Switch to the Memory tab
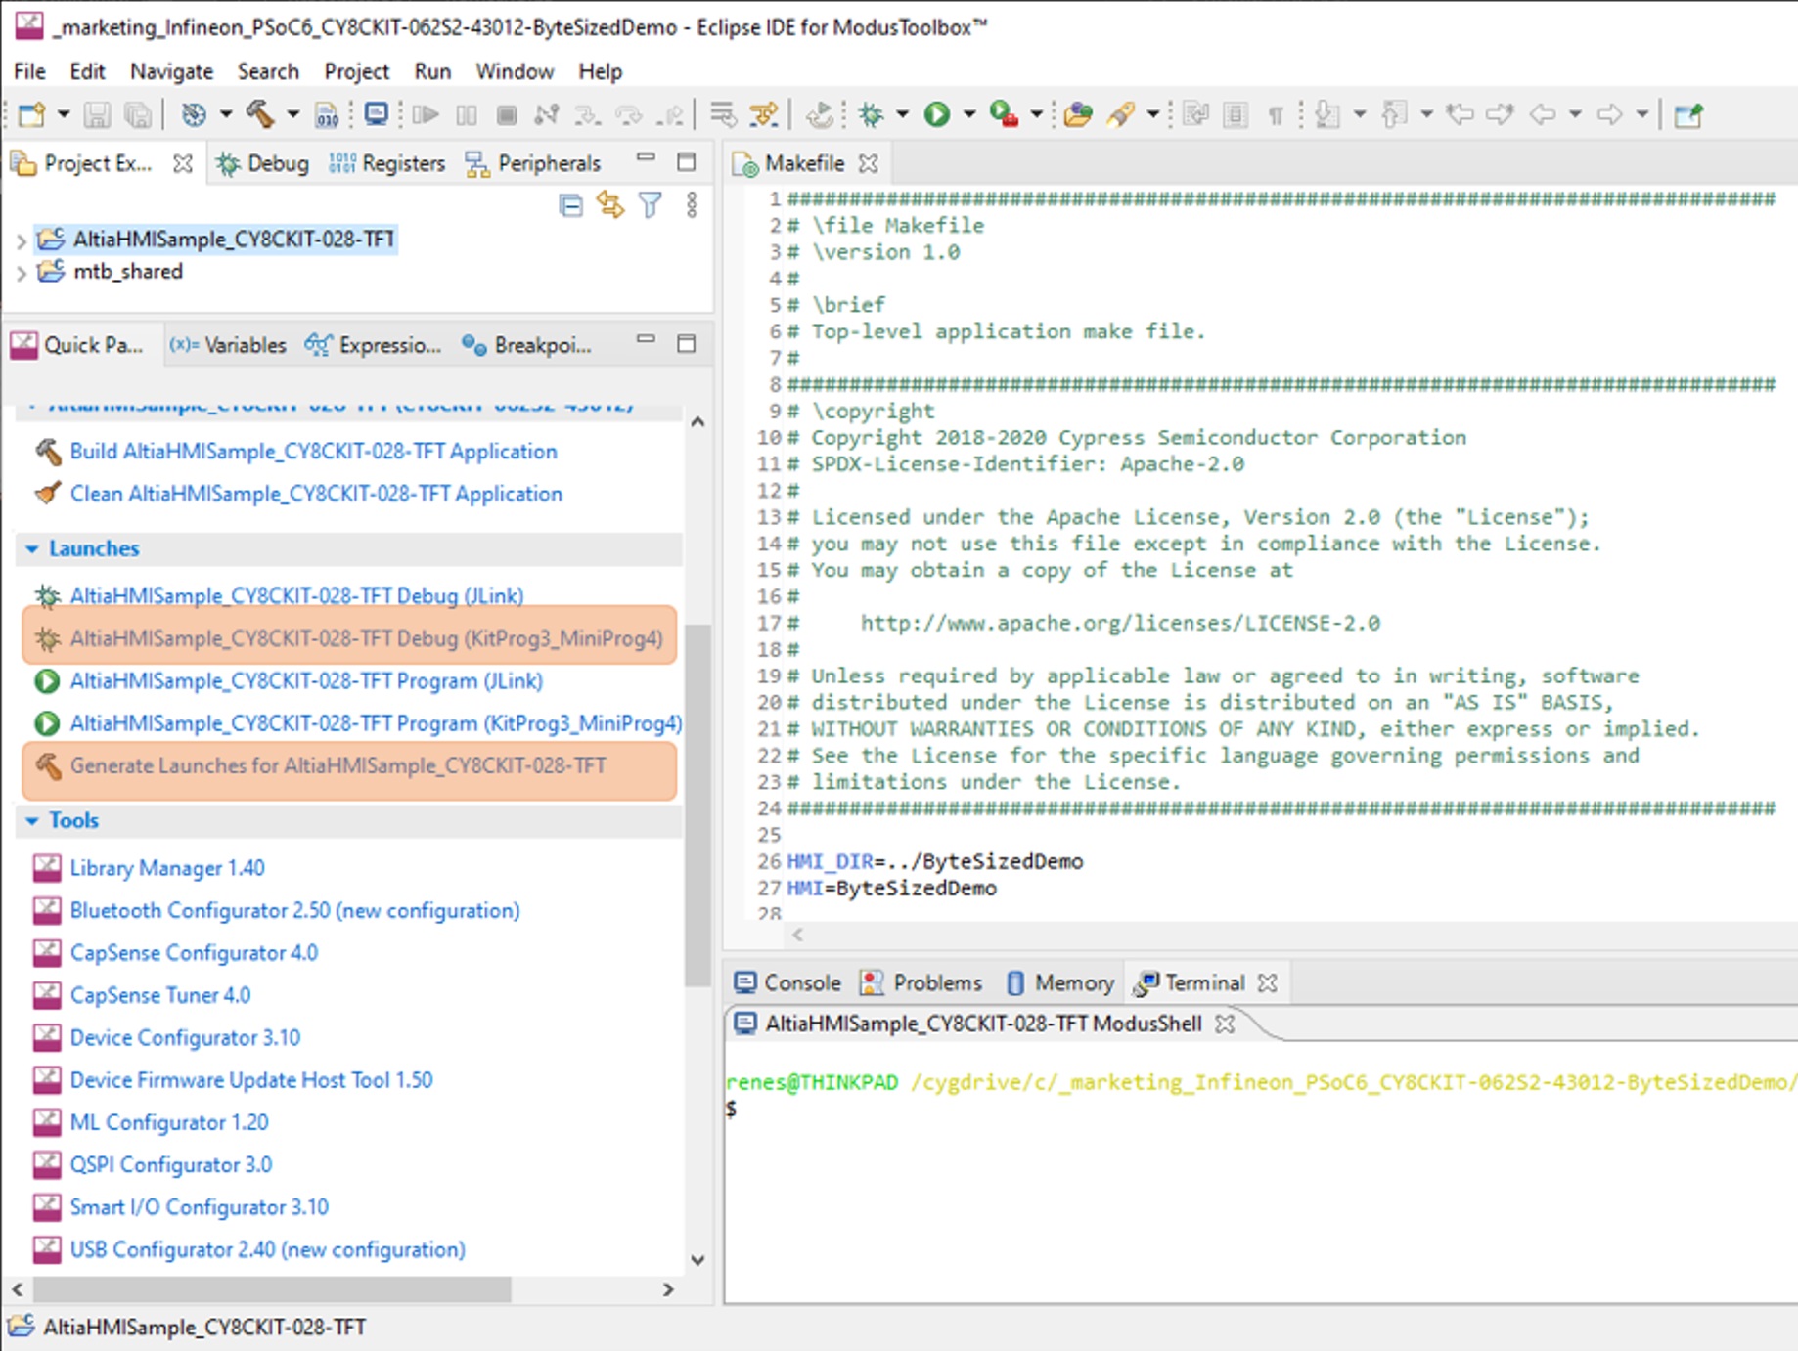 [1060, 982]
